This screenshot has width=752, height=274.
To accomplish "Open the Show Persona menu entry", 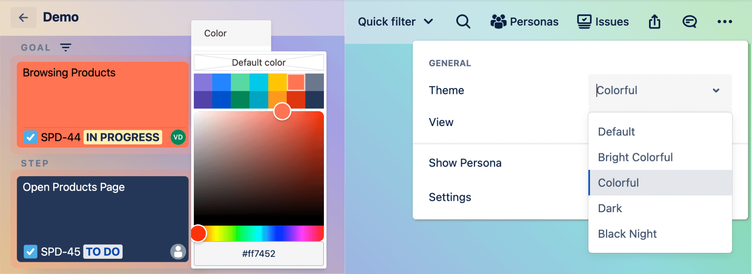I will pos(465,163).
